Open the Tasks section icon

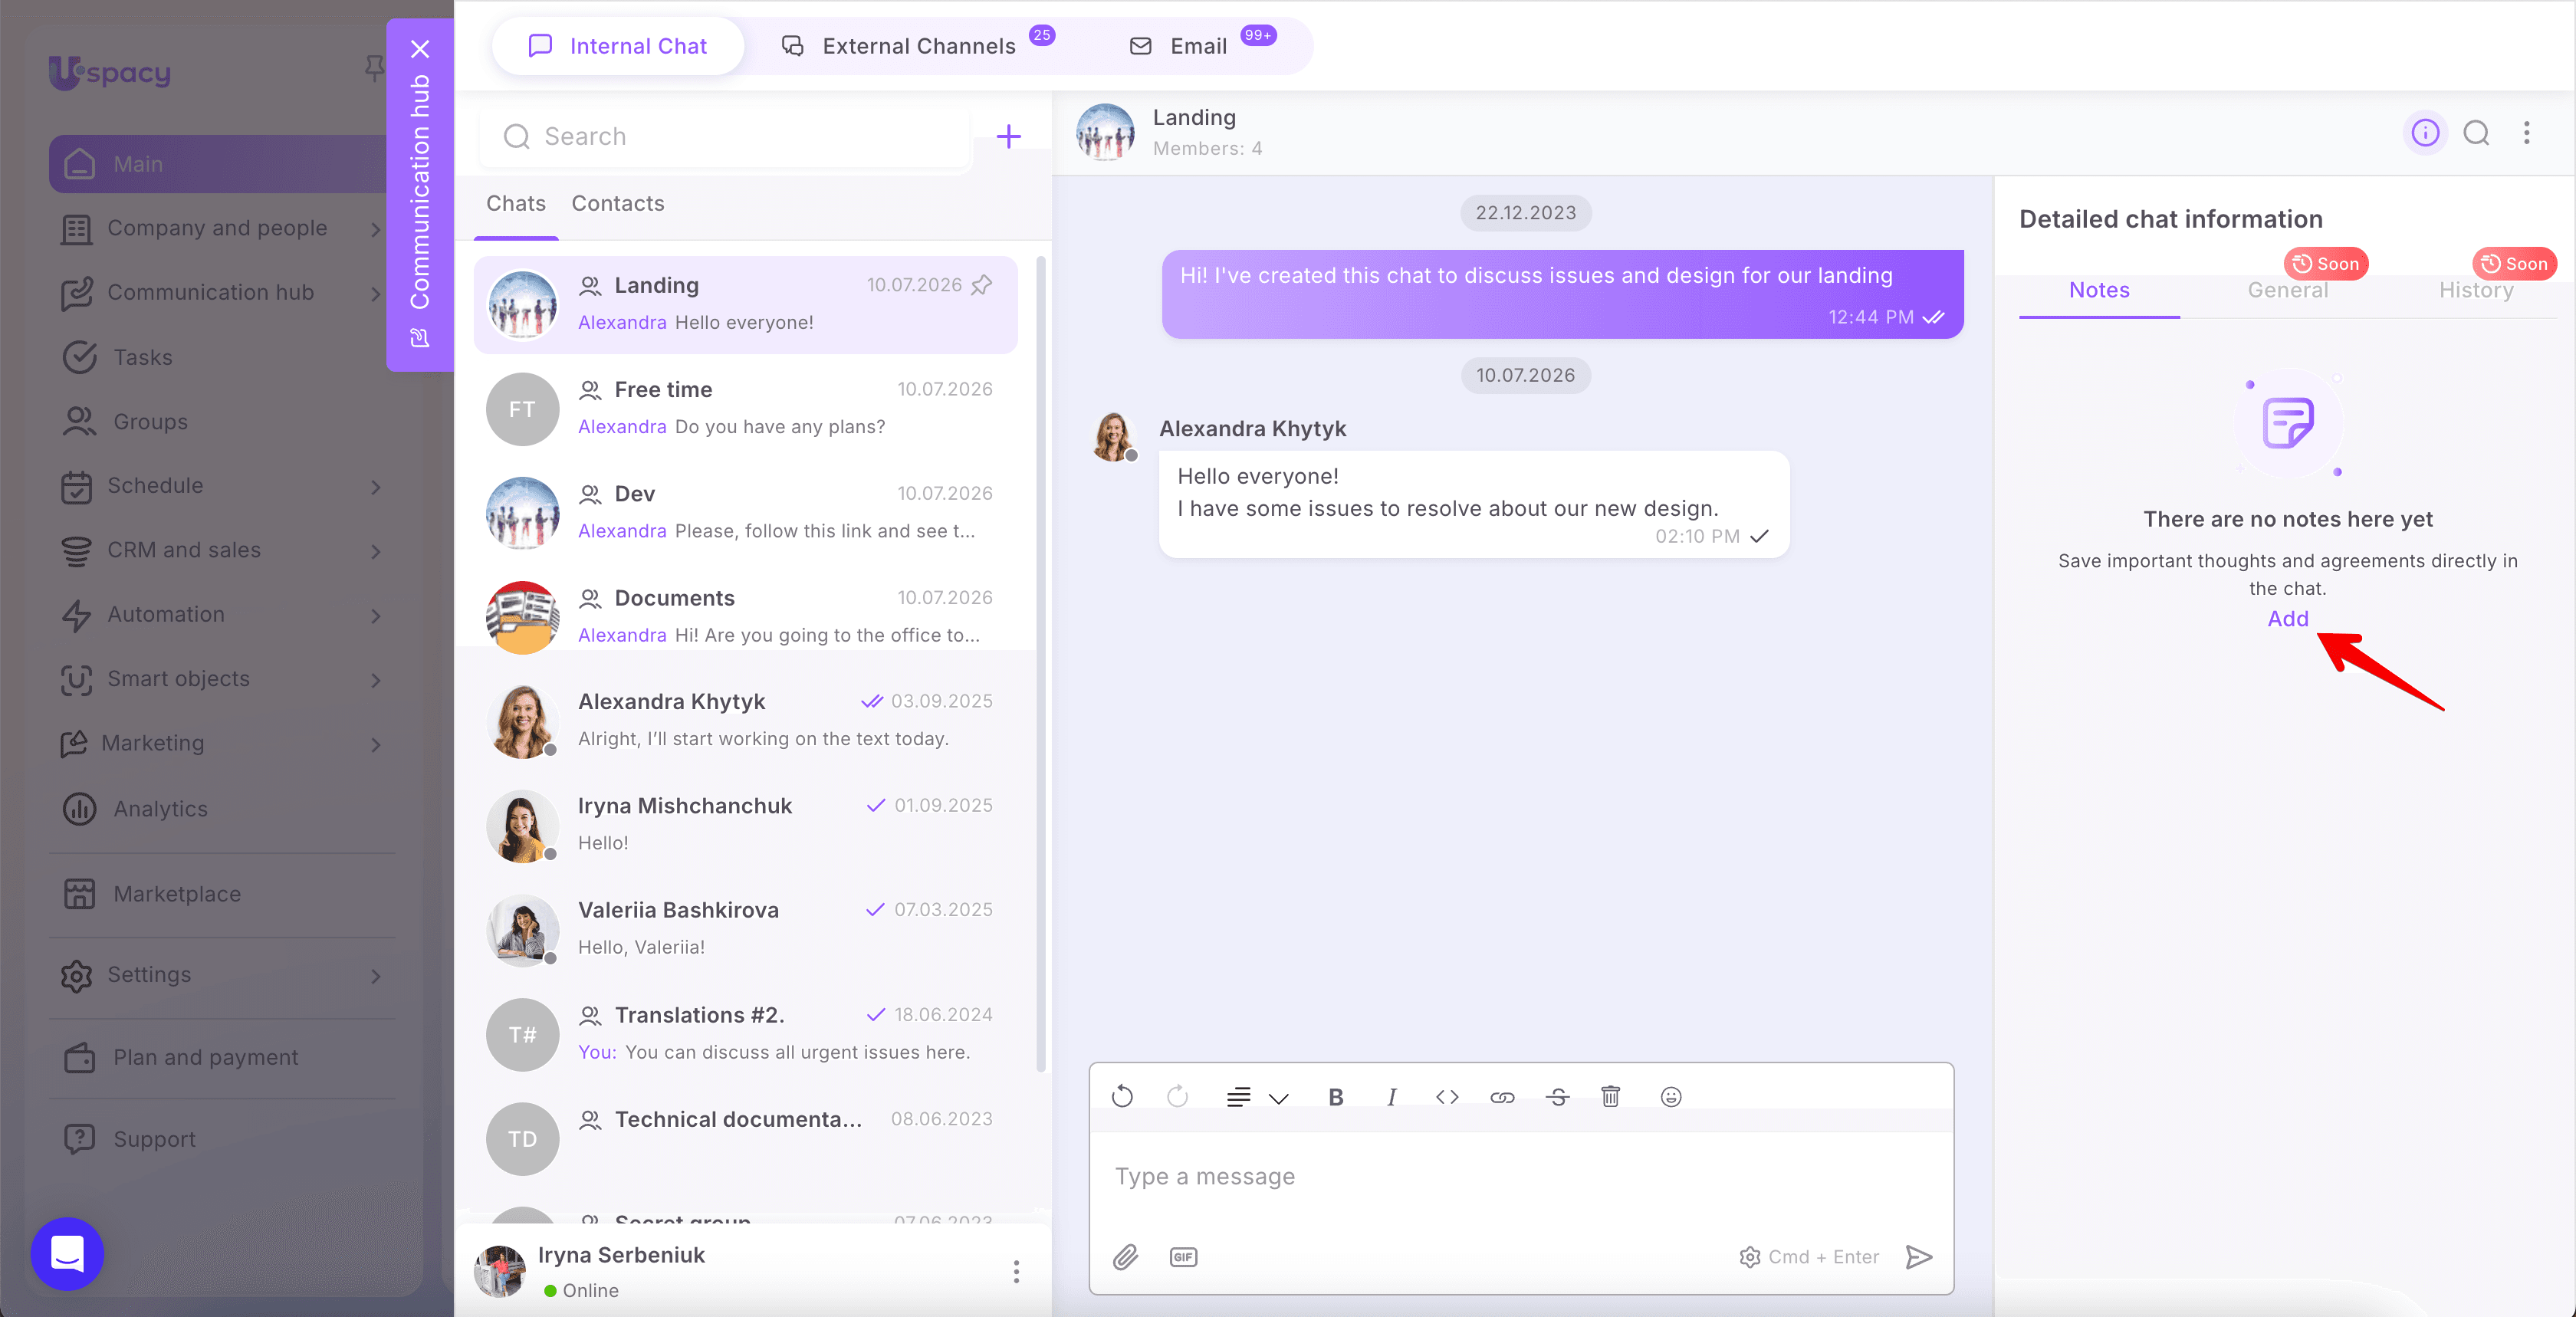tap(80, 357)
